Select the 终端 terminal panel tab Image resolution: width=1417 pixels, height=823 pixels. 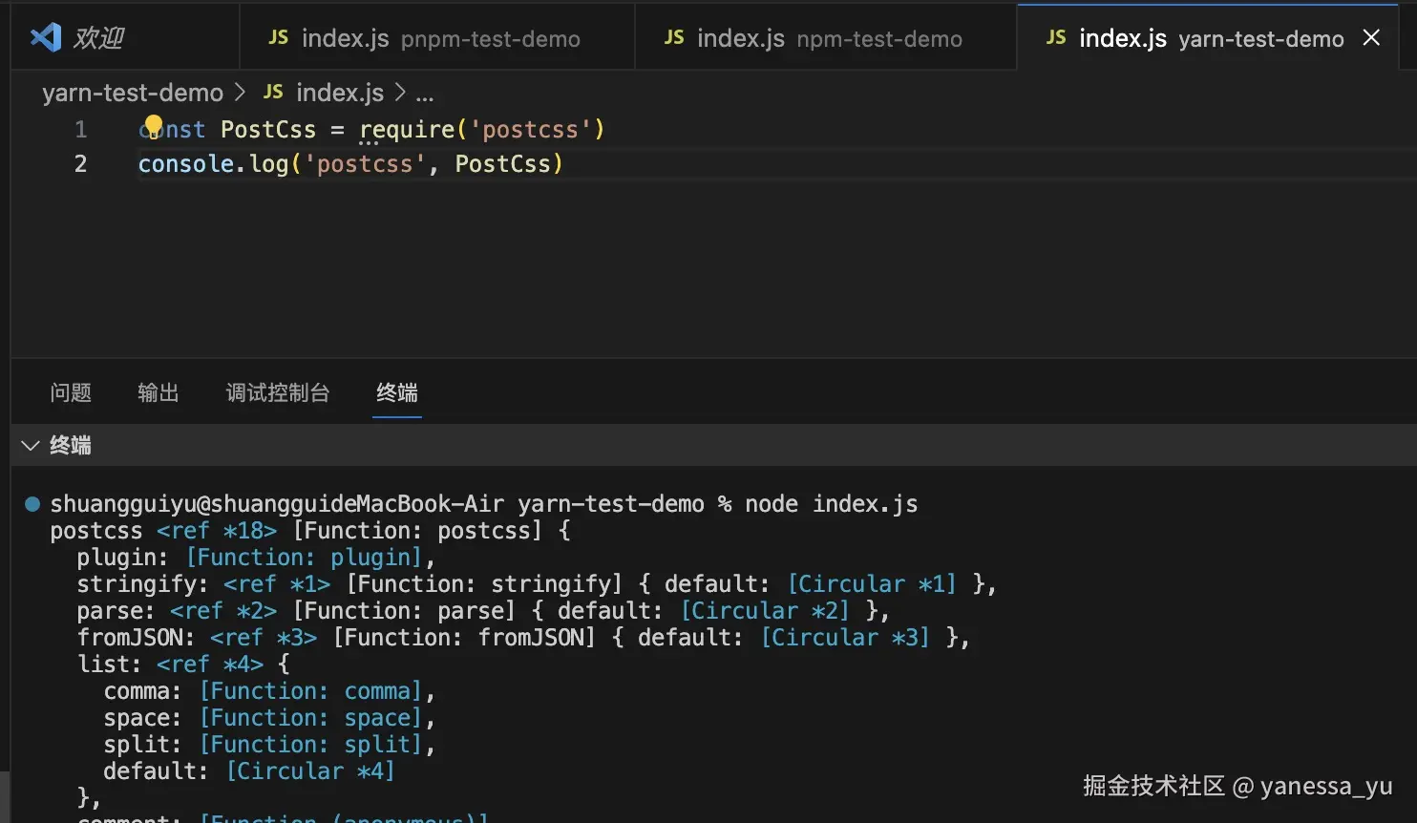tap(397, 392)
